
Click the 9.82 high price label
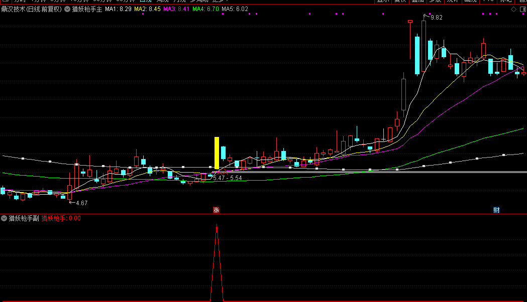pos(436,18)
